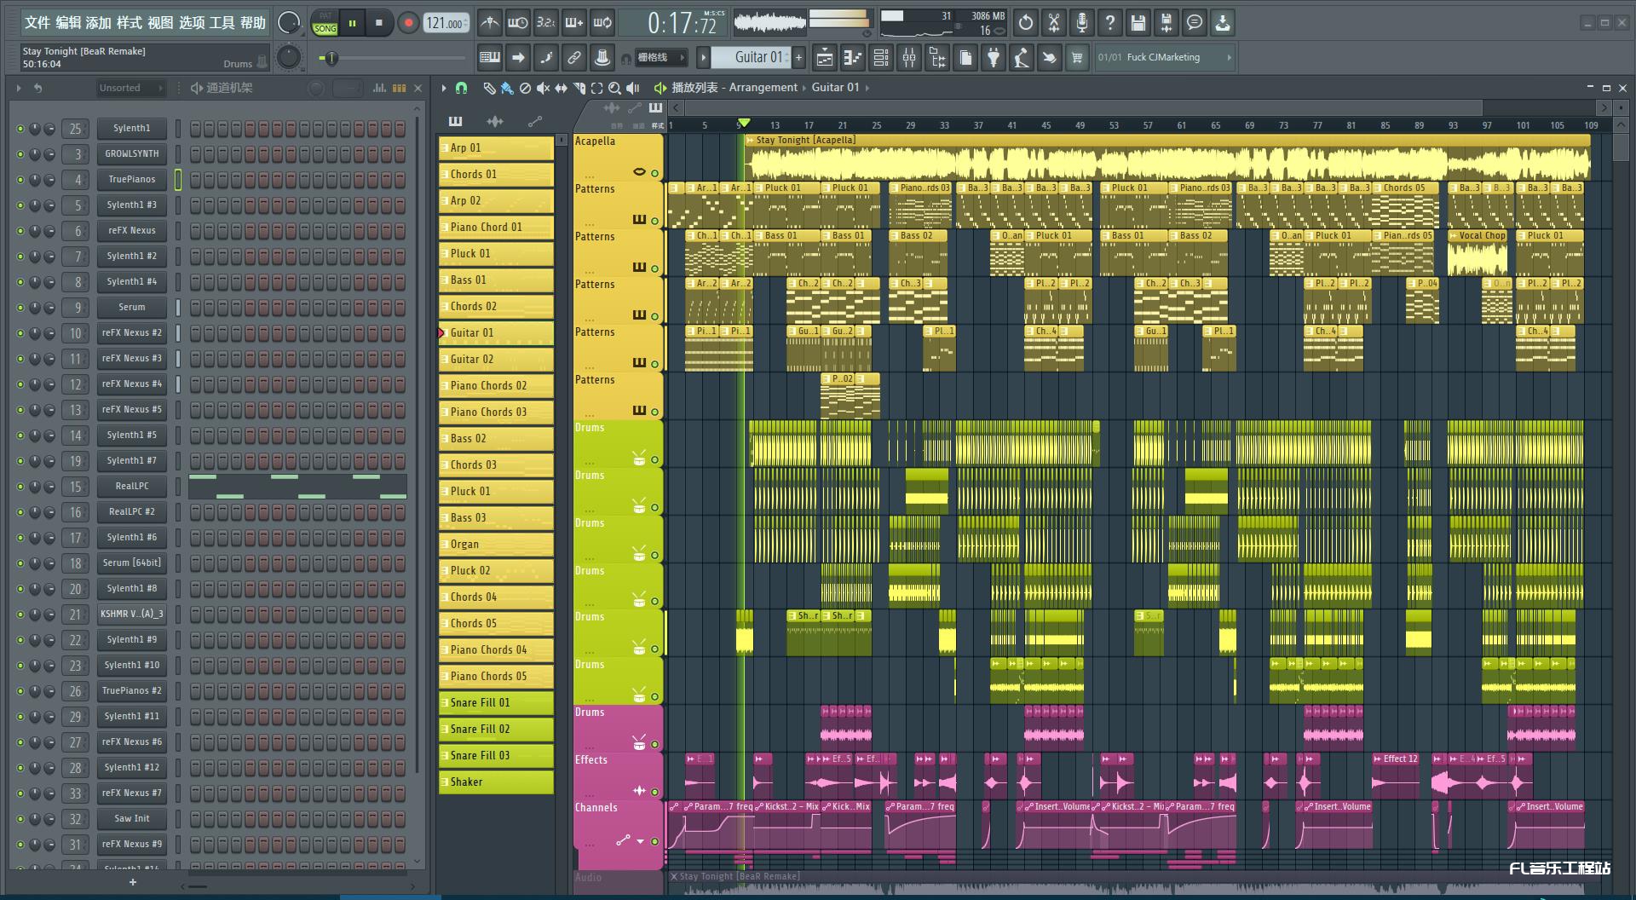Screen dimensions: 1636x900
Task: Click the Sylenth1 #3 channel button
Action: pyautogui.click(x=131, y=205)
